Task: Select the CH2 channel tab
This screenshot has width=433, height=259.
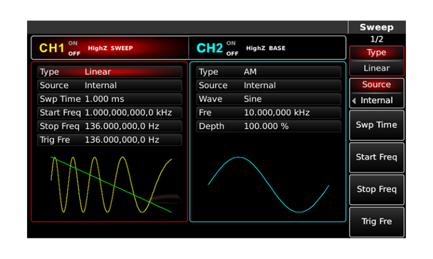Action: pyautogui.click(x=209, y=48)
